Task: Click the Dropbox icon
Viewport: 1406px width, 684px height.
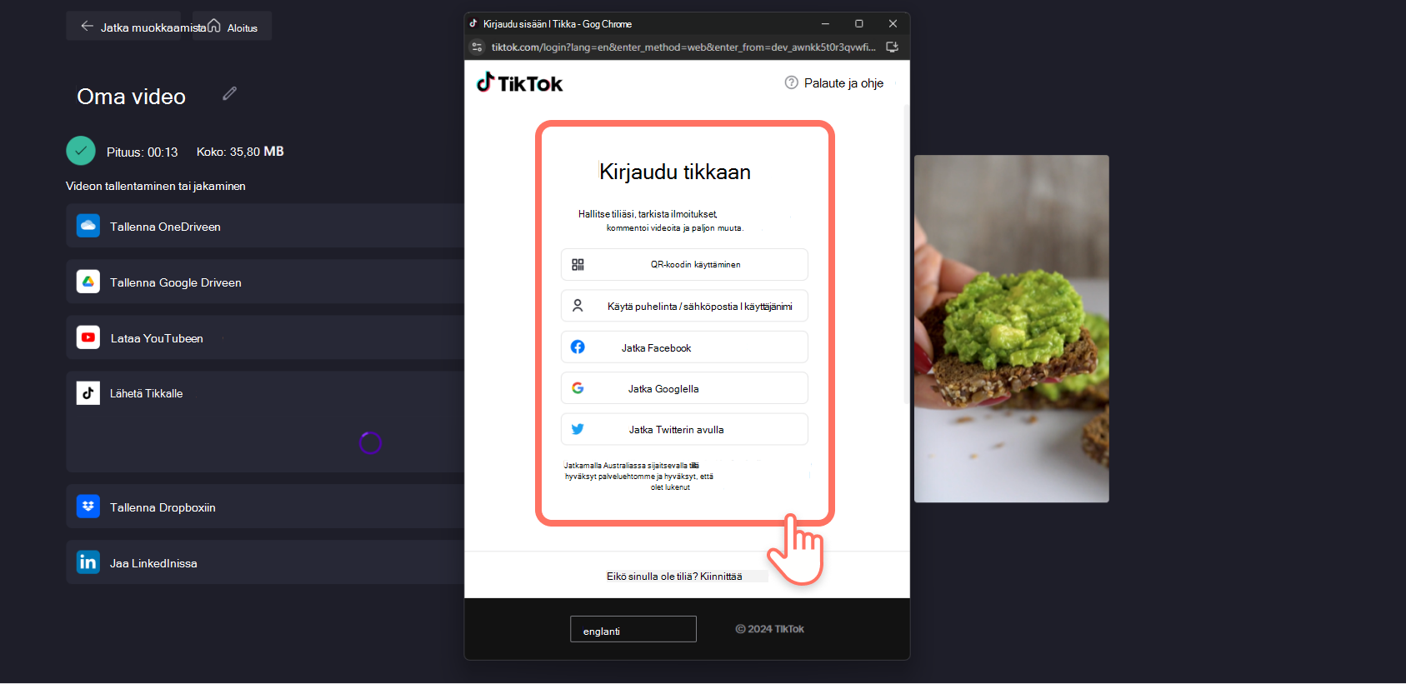Action: point(88,507)
